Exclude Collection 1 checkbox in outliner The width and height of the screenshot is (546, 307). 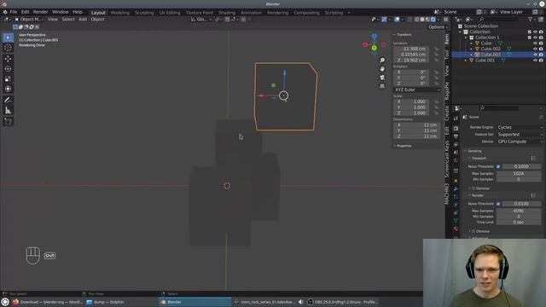click(530, 38)
